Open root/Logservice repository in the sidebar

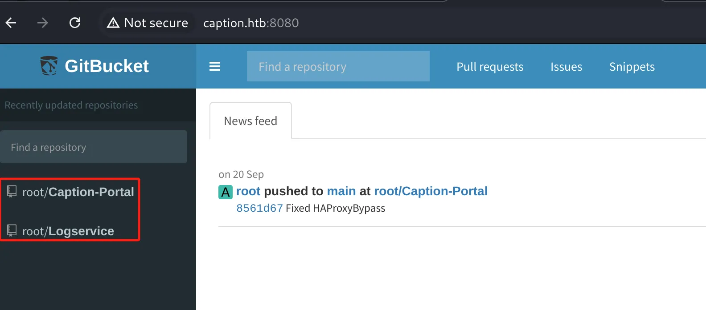click(x=68, y=231)
